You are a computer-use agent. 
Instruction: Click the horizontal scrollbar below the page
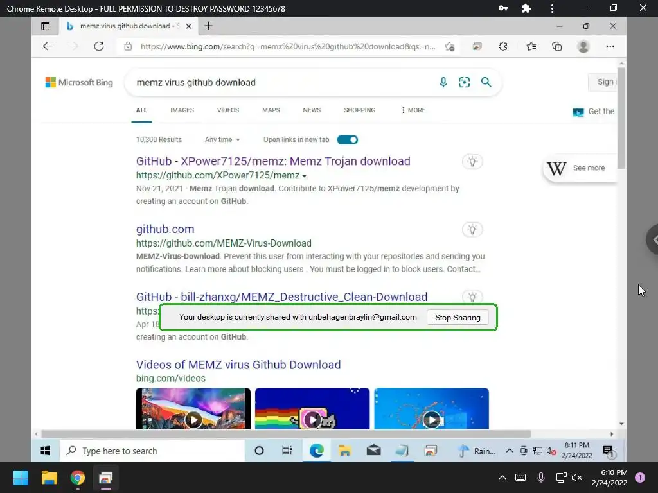[286, 434]
